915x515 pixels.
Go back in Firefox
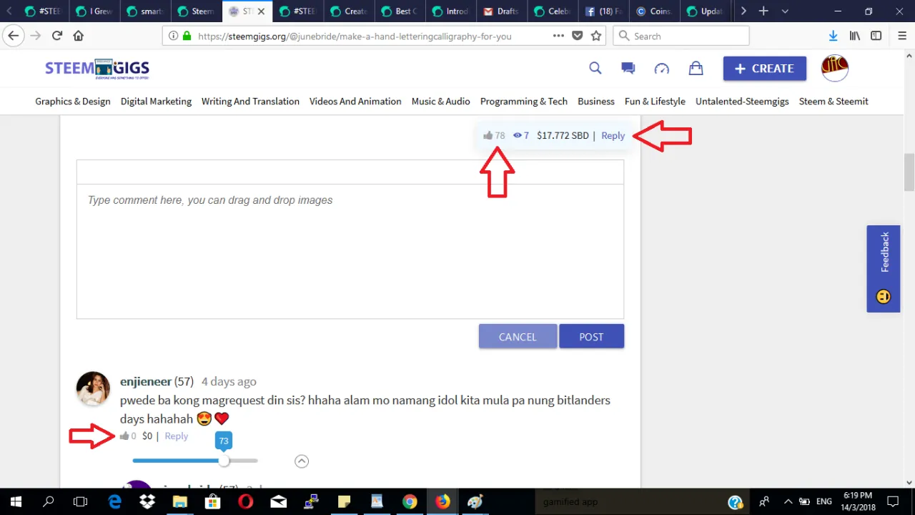[13, 36]
